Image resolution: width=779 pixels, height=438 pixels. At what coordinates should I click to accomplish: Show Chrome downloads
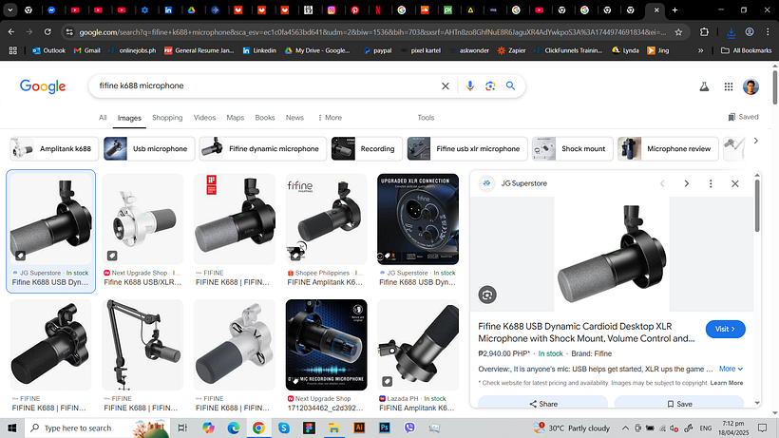click(731, 32)
